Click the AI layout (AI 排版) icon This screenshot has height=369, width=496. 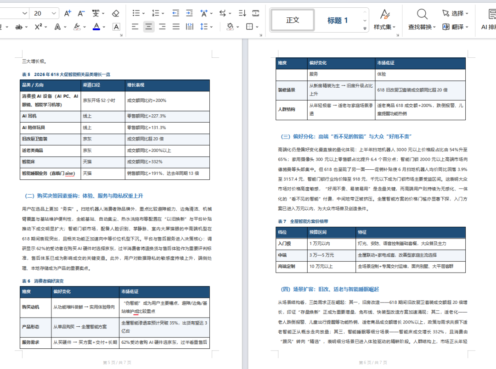[492, 14]
